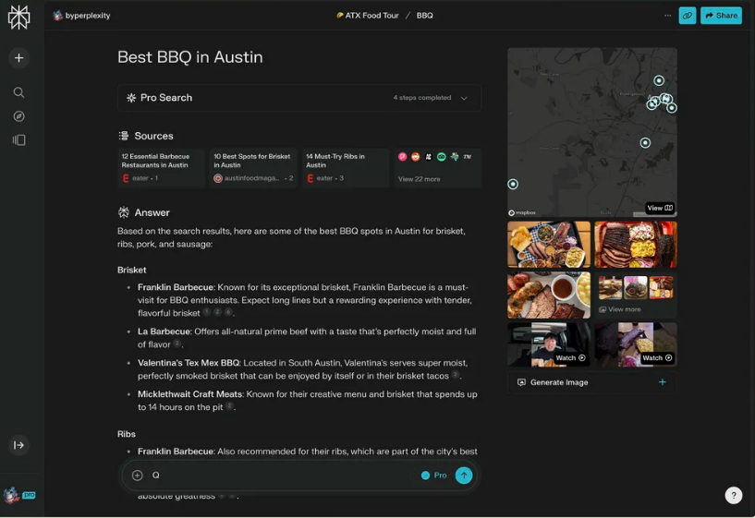The image size is (755, 518).
Task: Expand Pro Search steps chevron
Action: point(464,98)
